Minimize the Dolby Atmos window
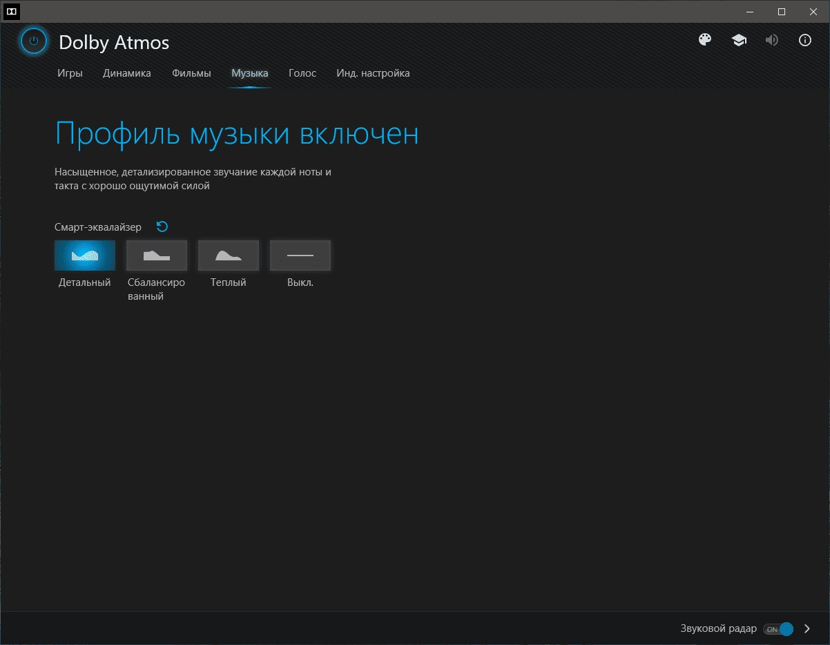 click(751, 11)
